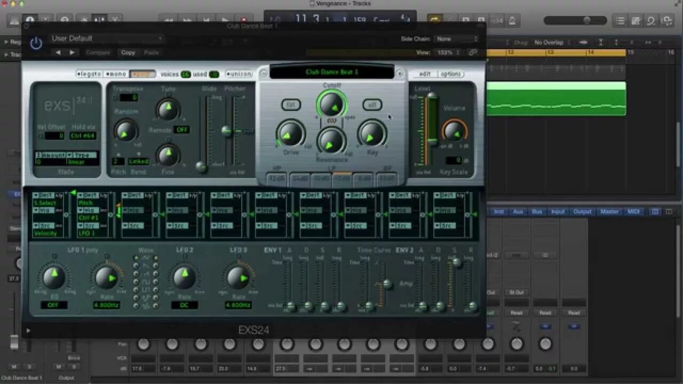Open Side Chain None dropdown

pyautogui.click(x=457, y=39)
